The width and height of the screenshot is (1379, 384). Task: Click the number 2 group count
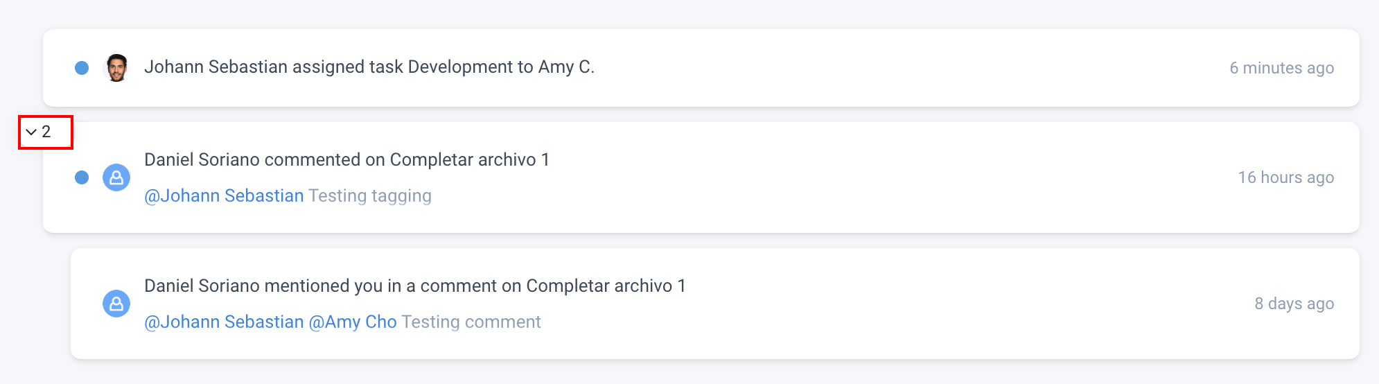coord(46,132)
